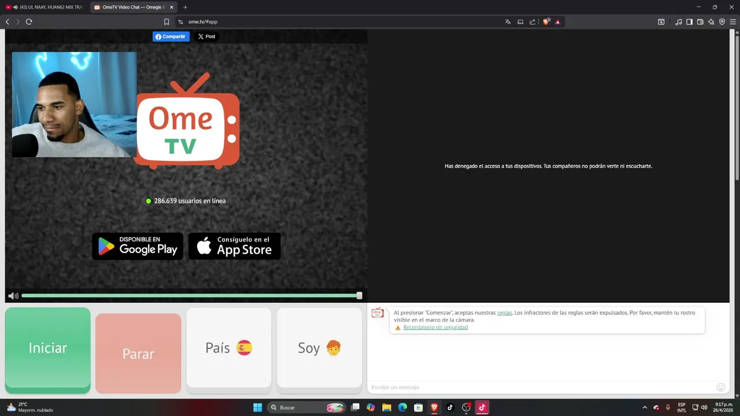Screen dimensions: 740x416
Task: Open Recordatorio de seguridad link
Action: (435, 327)
